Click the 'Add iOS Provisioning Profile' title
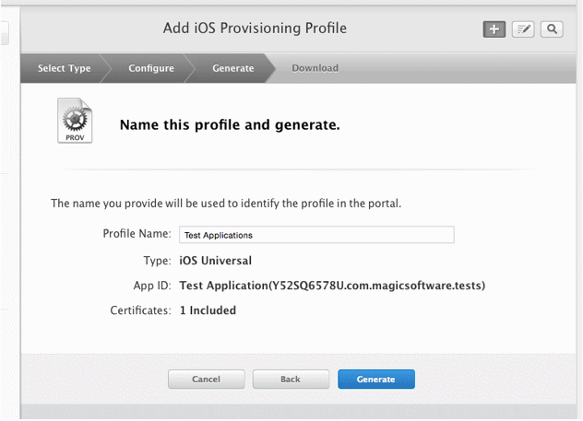The image size is (583, 421). click(255, 29)
